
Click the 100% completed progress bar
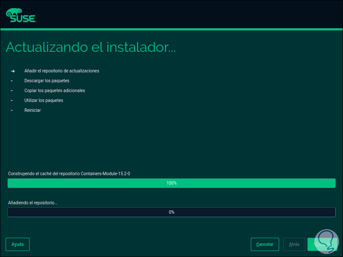tap(171, 183)
